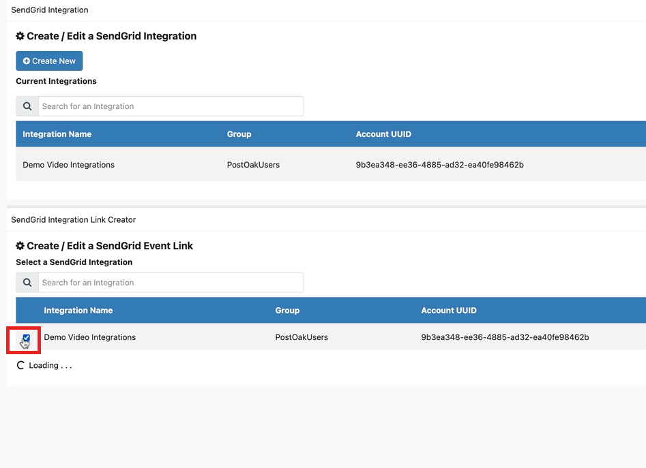This screenshot has width=646, height=468.
Task: Click the SendGrid Integration panel title
Action: [49, 10]
